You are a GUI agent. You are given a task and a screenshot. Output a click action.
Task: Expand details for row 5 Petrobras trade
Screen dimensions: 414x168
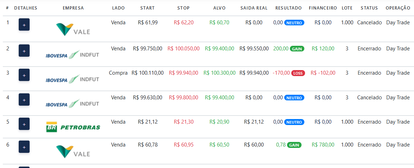(x=24, y=124)
